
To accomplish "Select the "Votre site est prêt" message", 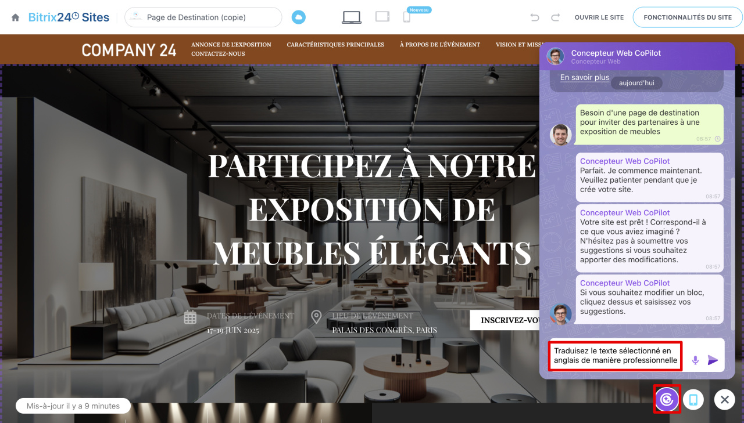I will pyautogui.click(x=650, y=238).
